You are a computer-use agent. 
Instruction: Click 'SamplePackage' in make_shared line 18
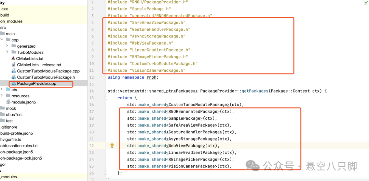[x=184, y=118]
